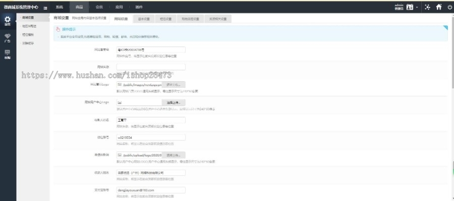
Task: Click the admin ID card icon
Action: tap(410, 7)
